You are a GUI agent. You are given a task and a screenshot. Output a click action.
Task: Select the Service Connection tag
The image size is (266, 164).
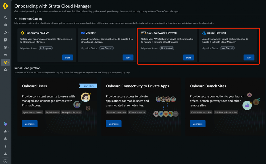tap(116, 112)
